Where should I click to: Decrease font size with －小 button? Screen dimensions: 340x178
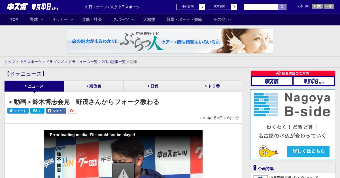pyautogui.click(x=329, y=6)
